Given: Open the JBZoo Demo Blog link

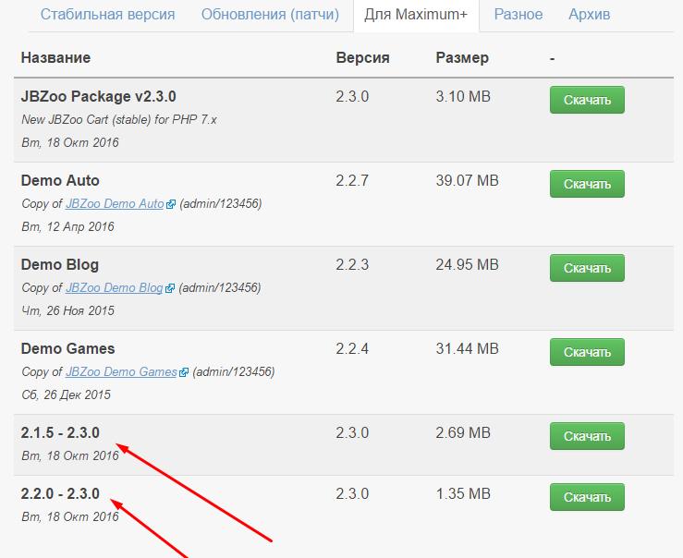Looking at the screenshot, I should pos(114,287).
